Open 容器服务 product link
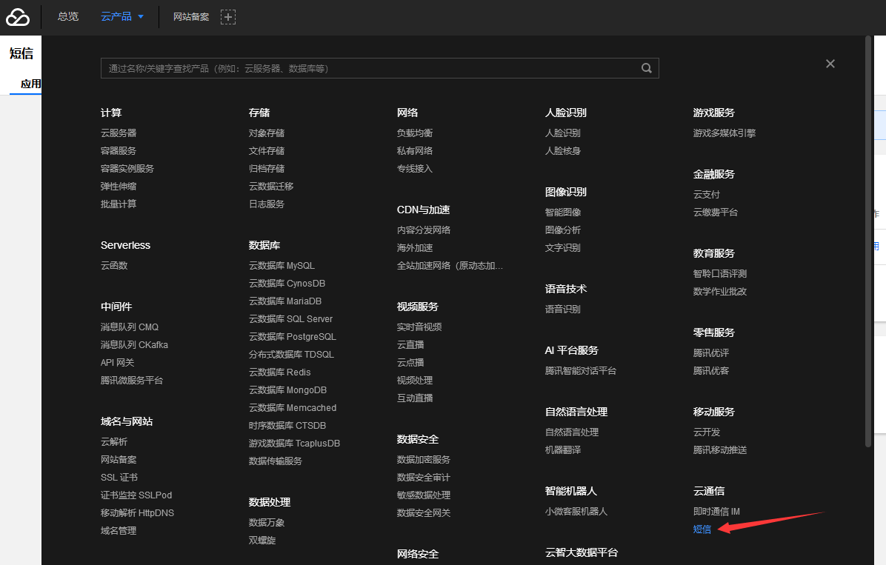 [x=119, y=151]
